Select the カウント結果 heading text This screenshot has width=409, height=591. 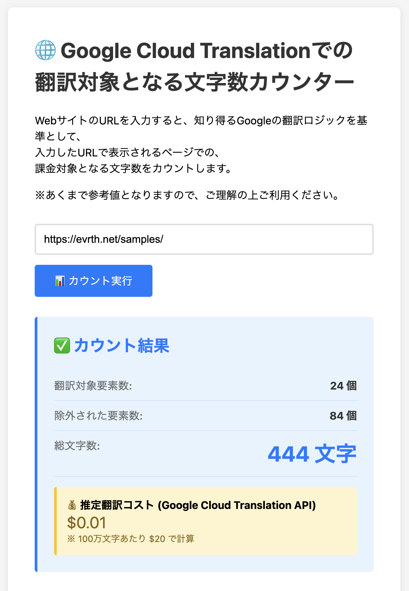click(x=121, y=346)
